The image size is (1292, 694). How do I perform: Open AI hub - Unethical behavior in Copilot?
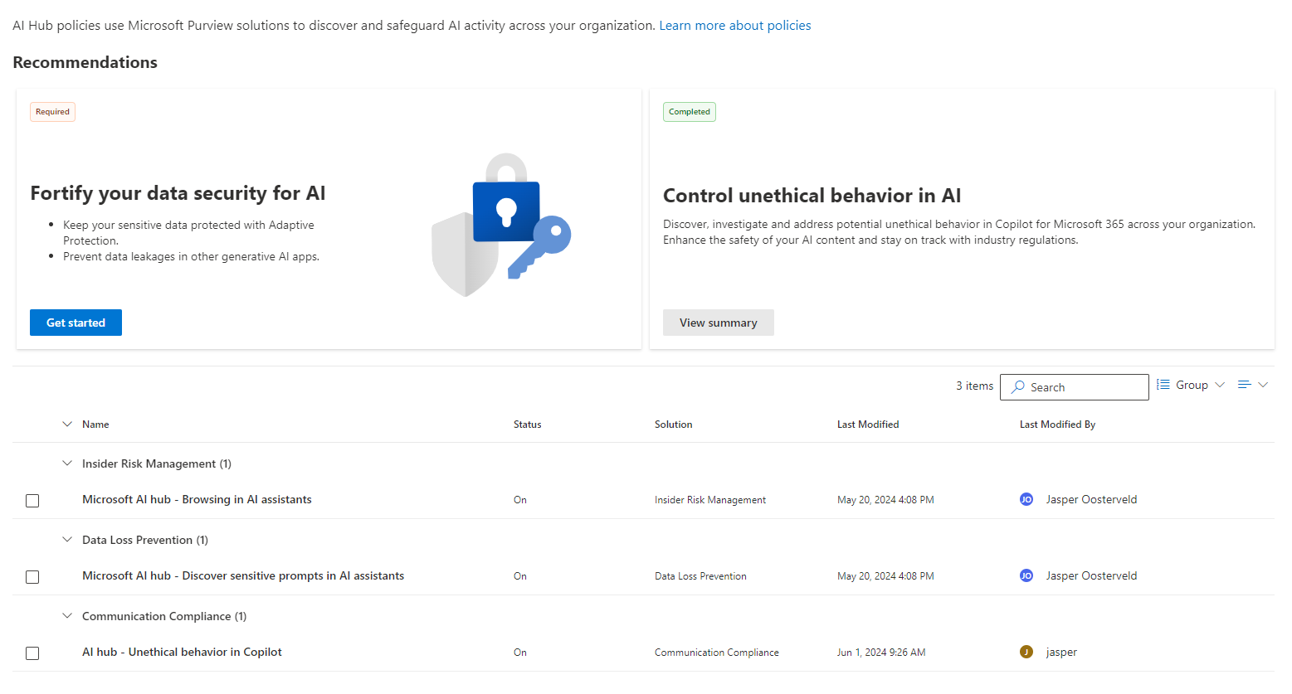point(182,652)
